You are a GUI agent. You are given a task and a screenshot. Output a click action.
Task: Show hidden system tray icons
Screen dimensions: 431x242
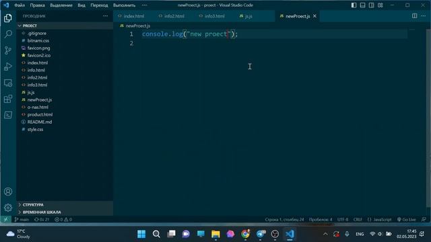point(325,234)
